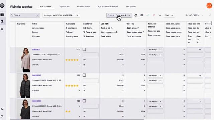Click the Конк. отличие input in the Блуза_427 row
The height and width of the screenshot is (120, 214).
coord(155,86)
